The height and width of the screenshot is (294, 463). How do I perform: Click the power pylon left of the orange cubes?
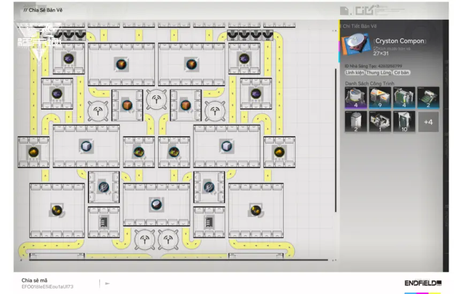click(x=98, y=111)
